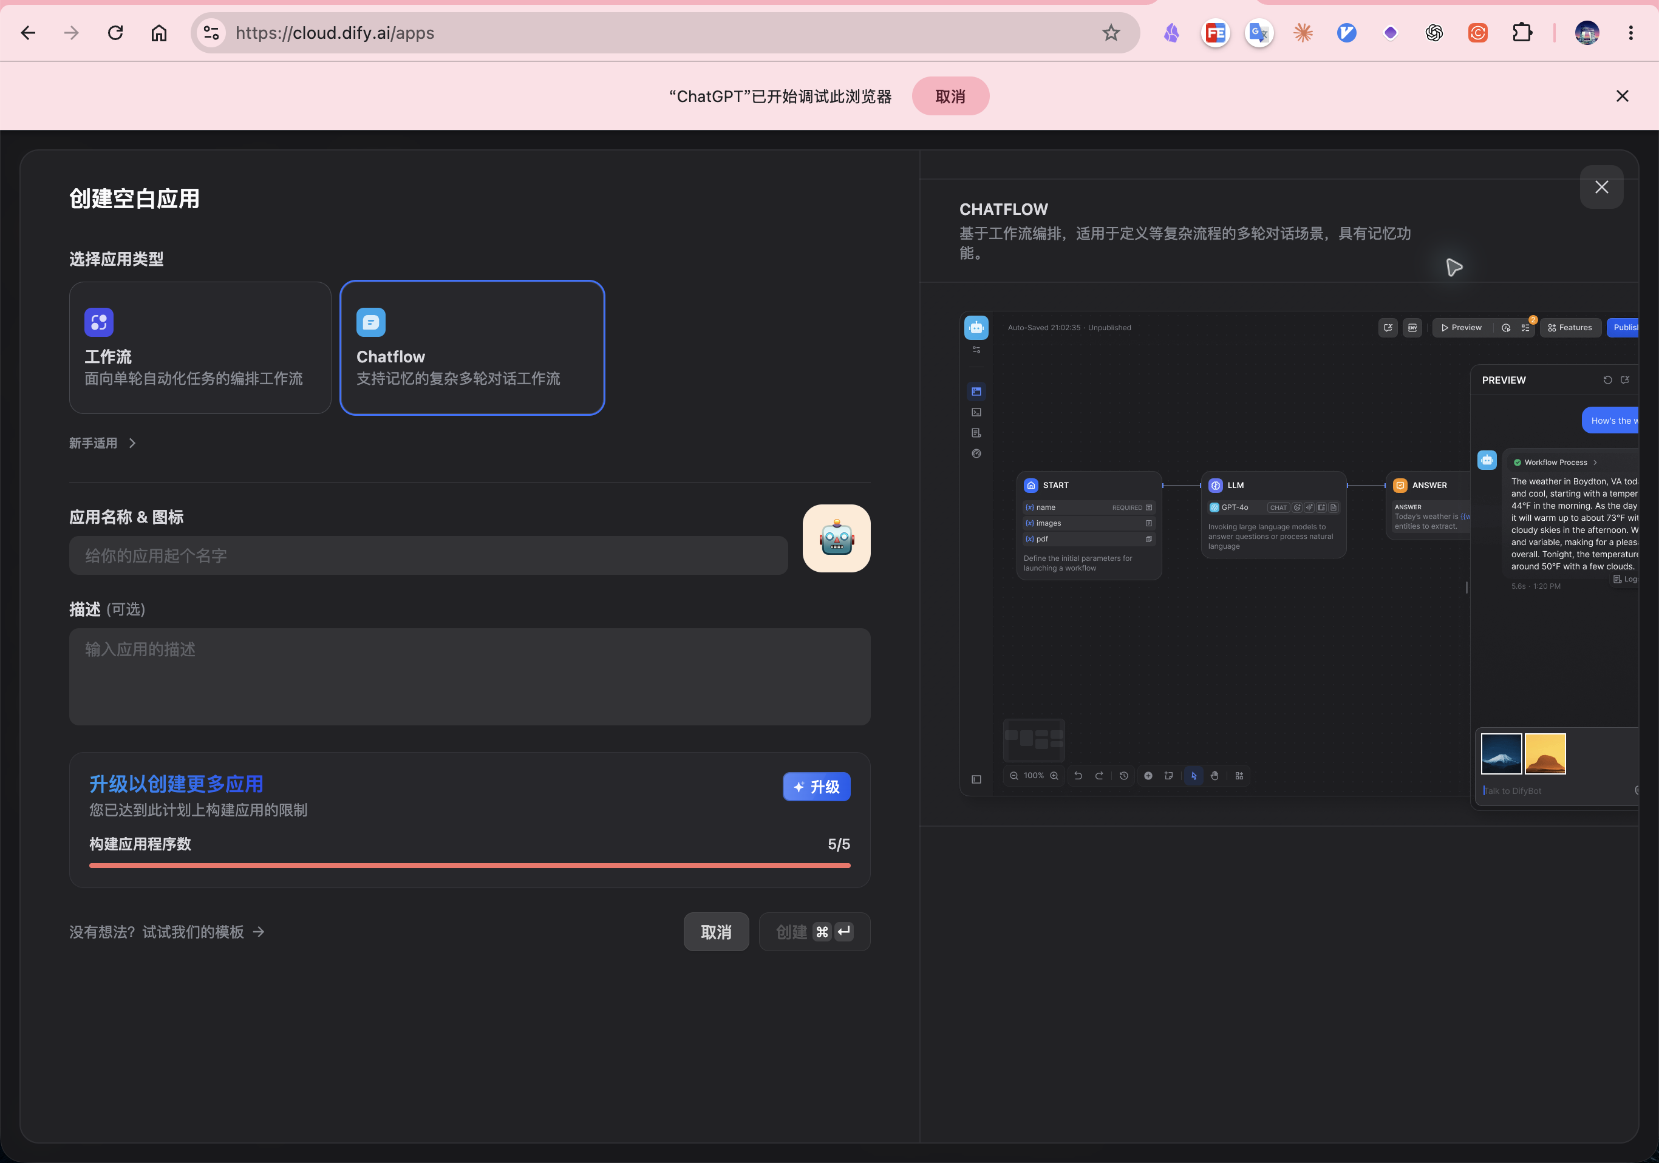Click the 取消 button in debugging banner

point(950,96)
